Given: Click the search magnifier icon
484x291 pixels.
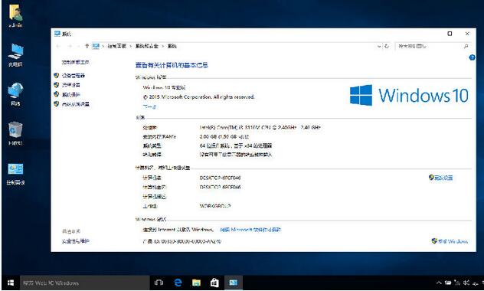Looking at the screenshot, I should (466, 46).
